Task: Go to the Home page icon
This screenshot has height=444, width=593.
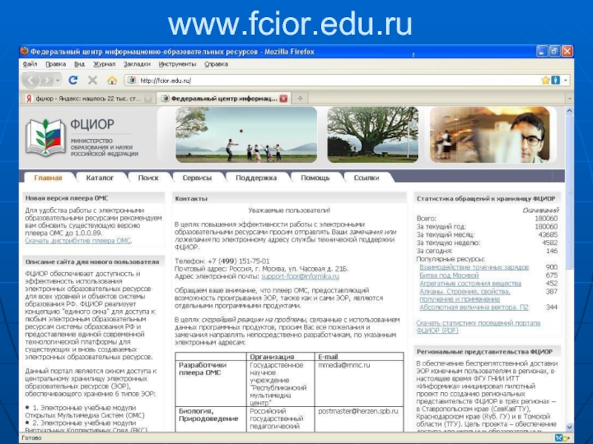Action: click(112, 80)
